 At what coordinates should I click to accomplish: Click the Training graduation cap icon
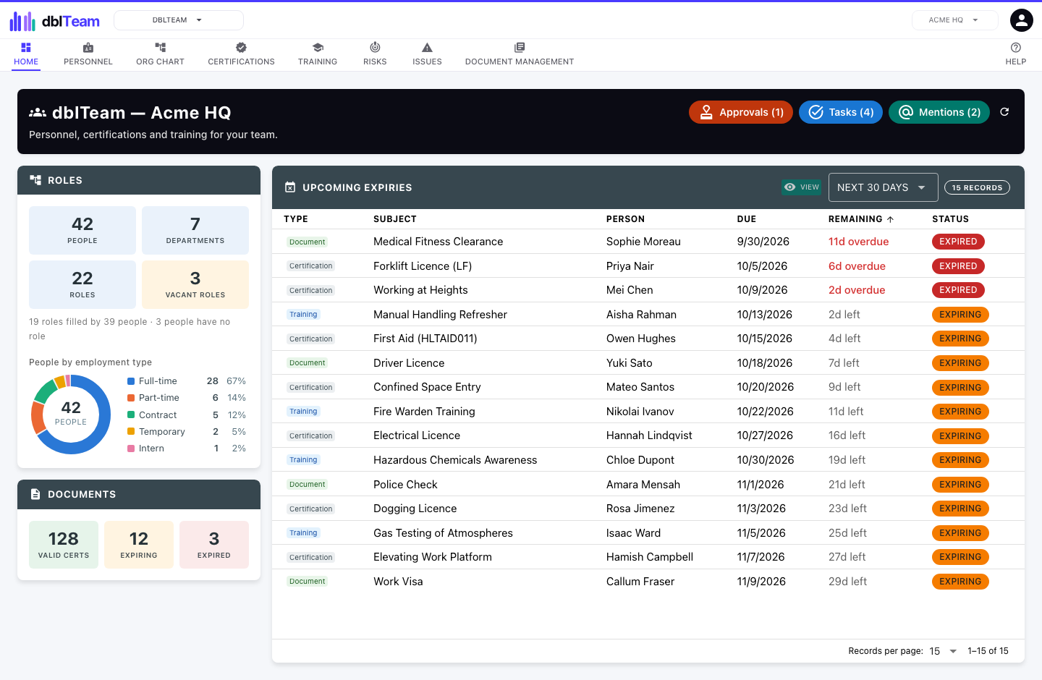coord(318,48)
